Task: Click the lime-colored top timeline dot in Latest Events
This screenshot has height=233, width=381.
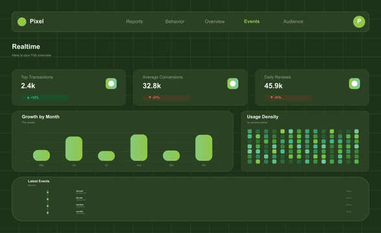Action: click(47, 192)
